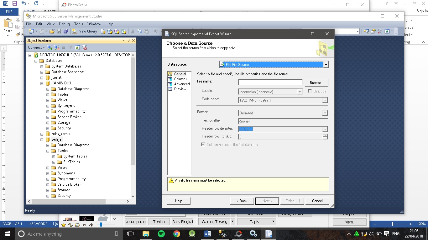Open the File menu in SSMS
Image resolution: width=428 pixels, height=240 pixels.
coord(29,24)
